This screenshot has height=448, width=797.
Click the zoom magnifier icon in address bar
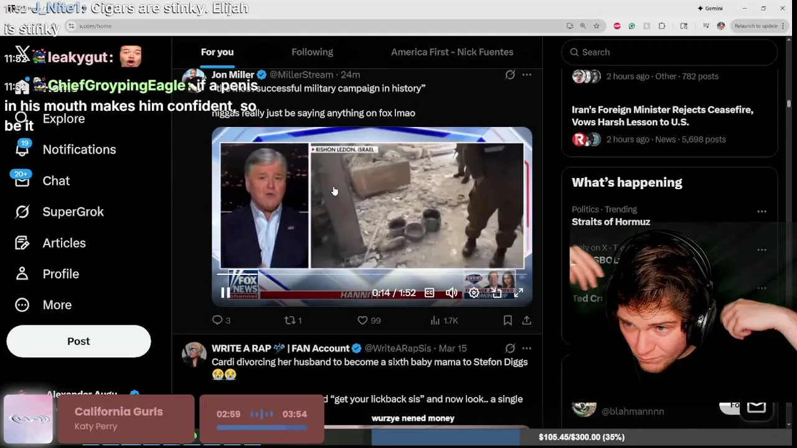(583, 26)
